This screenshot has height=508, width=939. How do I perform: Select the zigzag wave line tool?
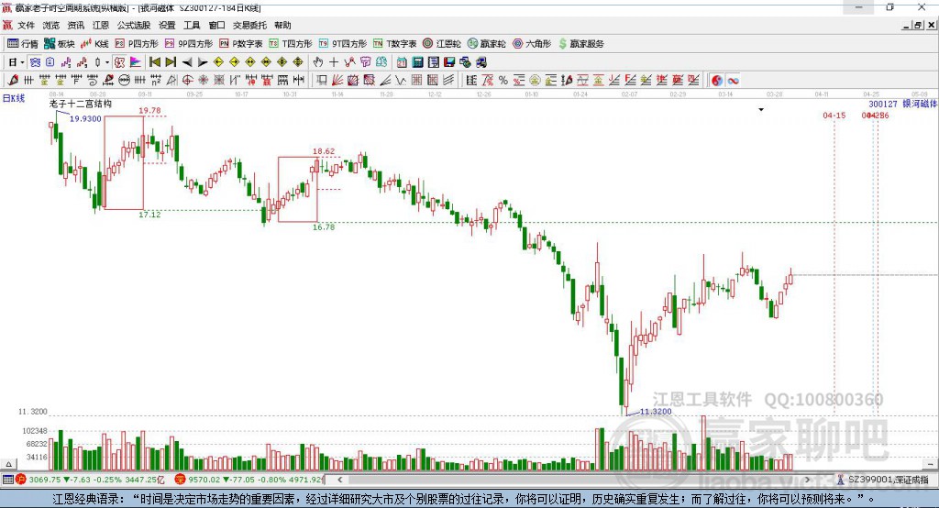click(x=401, y=81)
